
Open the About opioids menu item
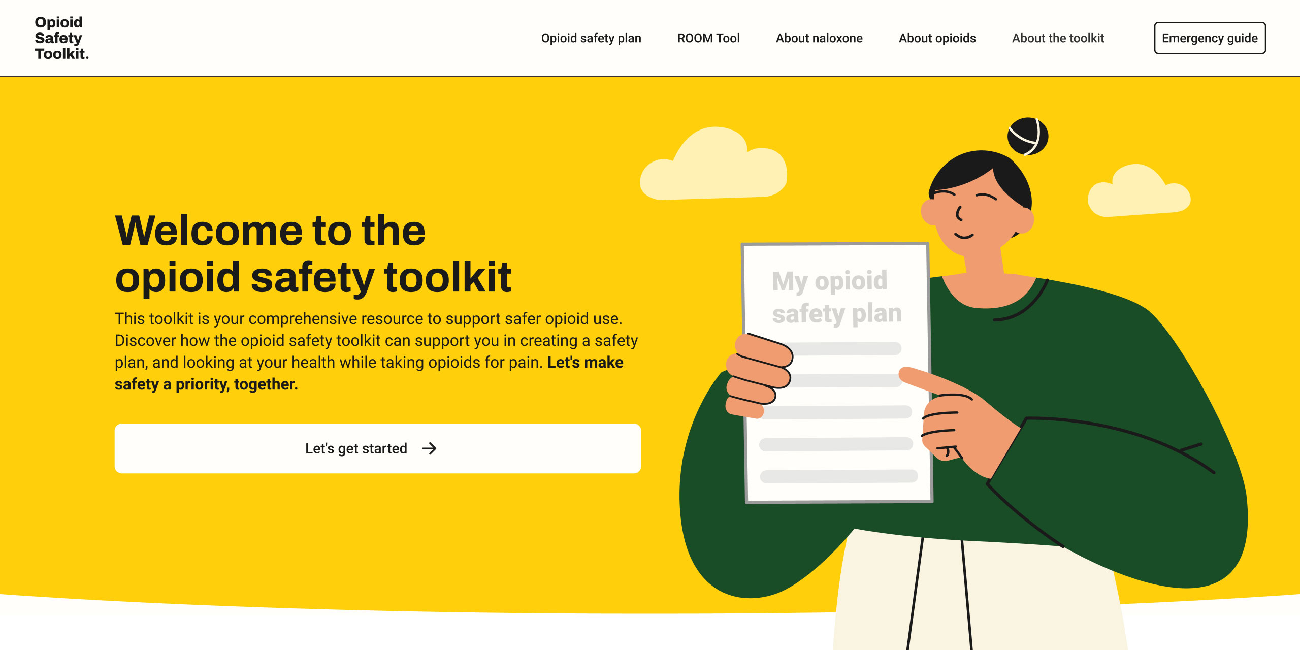(937, 38)
